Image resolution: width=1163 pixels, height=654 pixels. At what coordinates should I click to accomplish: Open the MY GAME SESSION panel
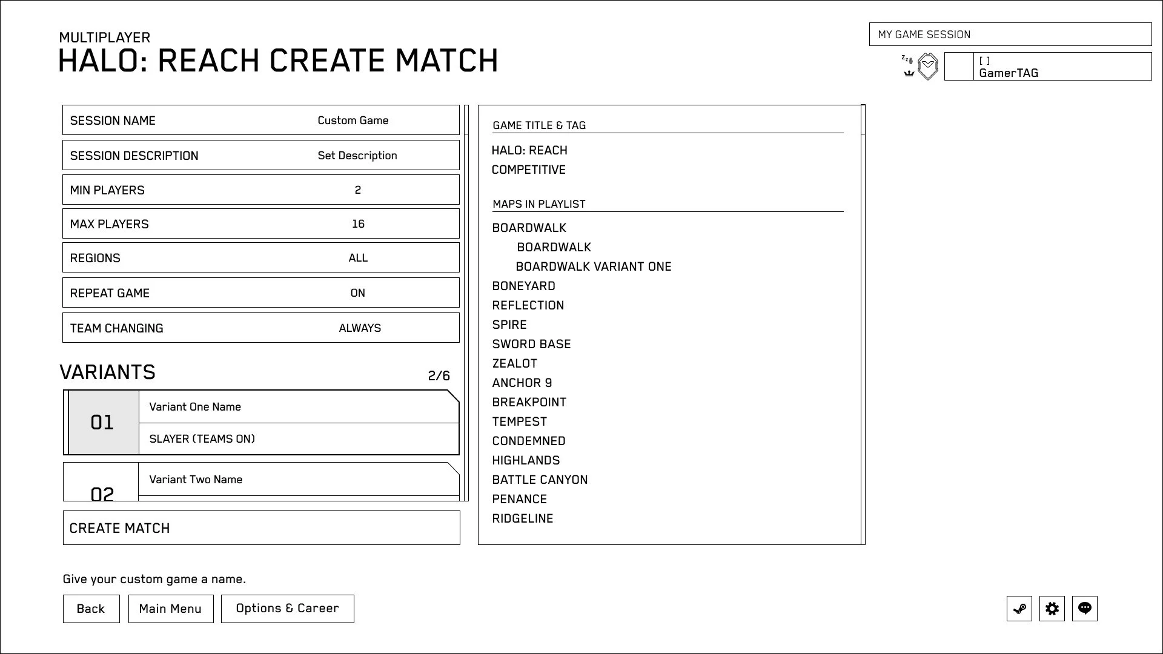pyautogui.click(x=1010, y=35)
